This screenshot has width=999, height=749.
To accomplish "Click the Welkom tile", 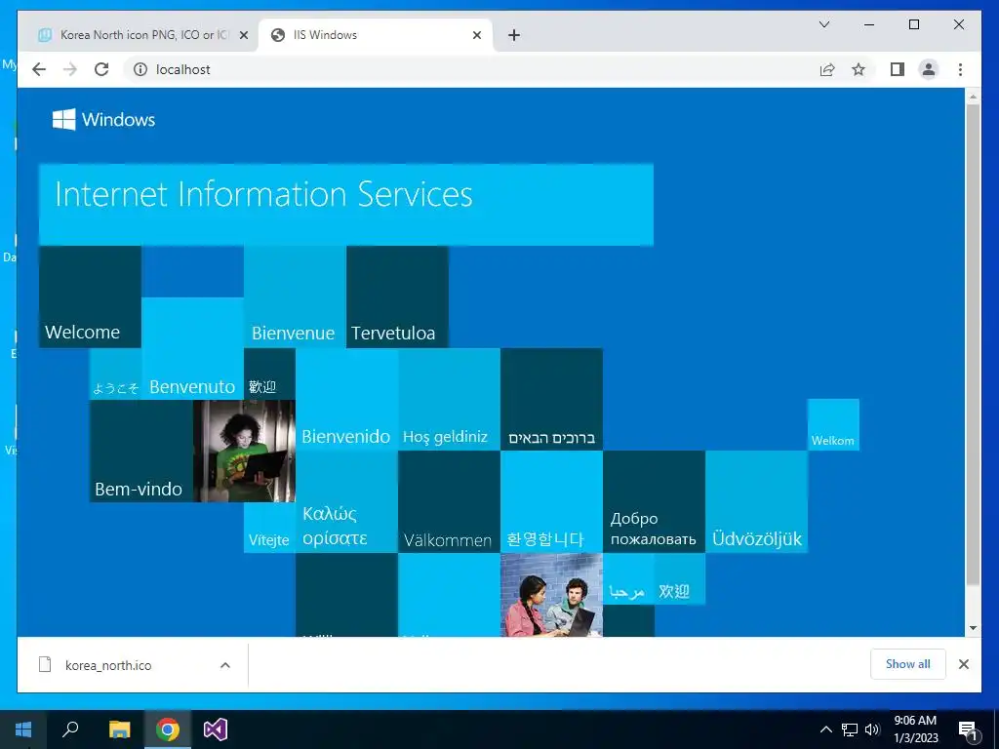I will [x=833, y=425].
